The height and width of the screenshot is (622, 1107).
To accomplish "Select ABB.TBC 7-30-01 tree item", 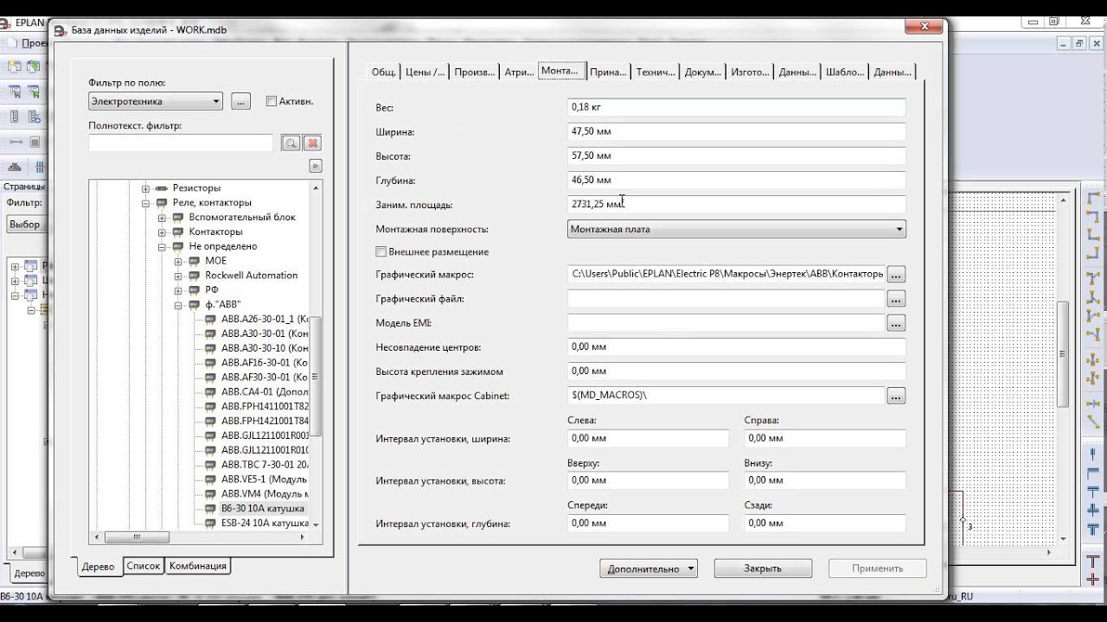I will 264,465.
